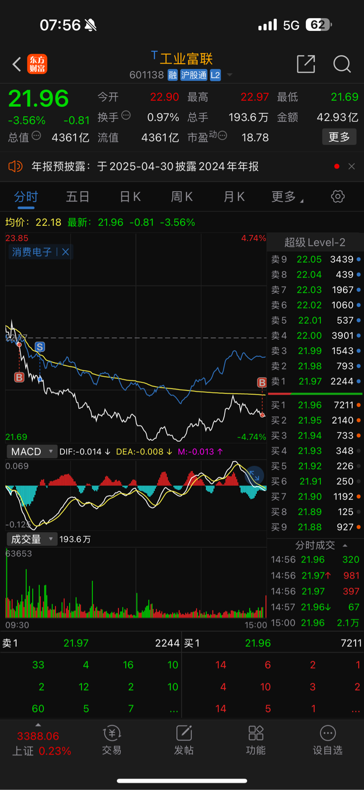Screen dimensions: 364x790
Task: Go back with the left arrow
Action: tap(17, 64)
